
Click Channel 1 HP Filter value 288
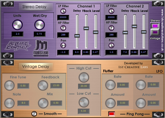click(x=63, y=35)
